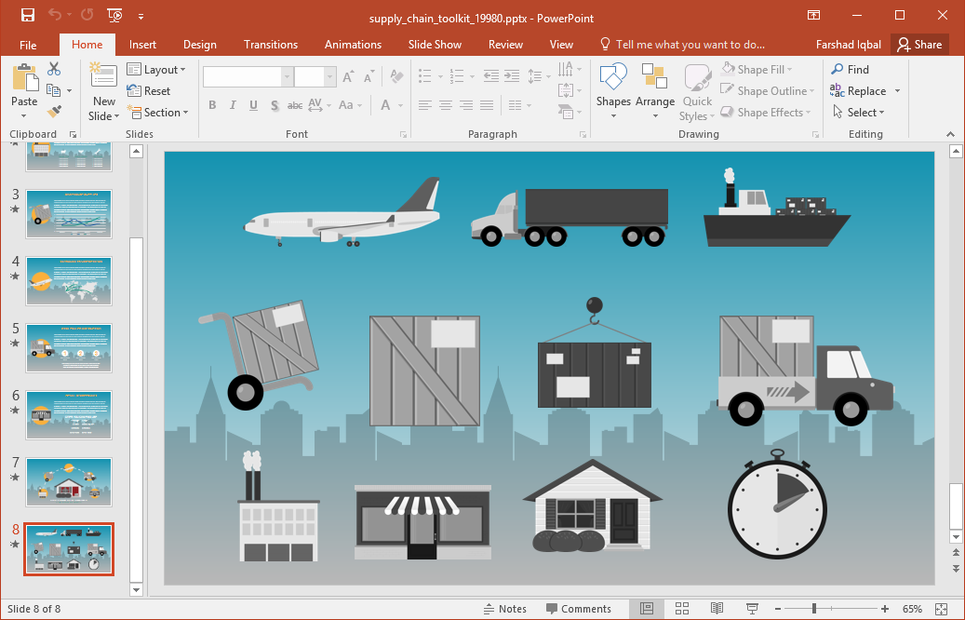965x620 pixels.
Task: Expand the Layout dropdown
Action: (156, 70)
